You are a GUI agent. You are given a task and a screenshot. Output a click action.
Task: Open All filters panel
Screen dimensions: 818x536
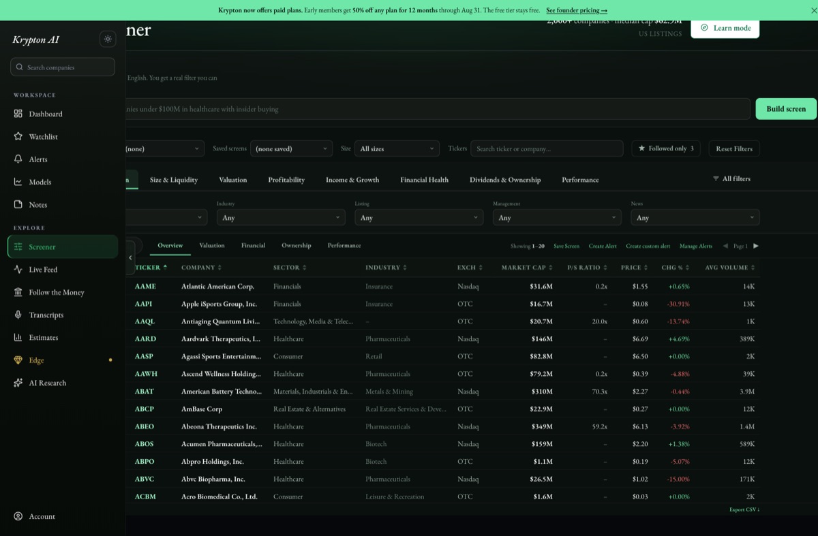[x=731, y=178]
